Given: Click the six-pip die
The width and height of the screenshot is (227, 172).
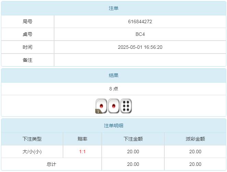Looking at the screenshot, I should pyautogui.click(x=126, y=106).
